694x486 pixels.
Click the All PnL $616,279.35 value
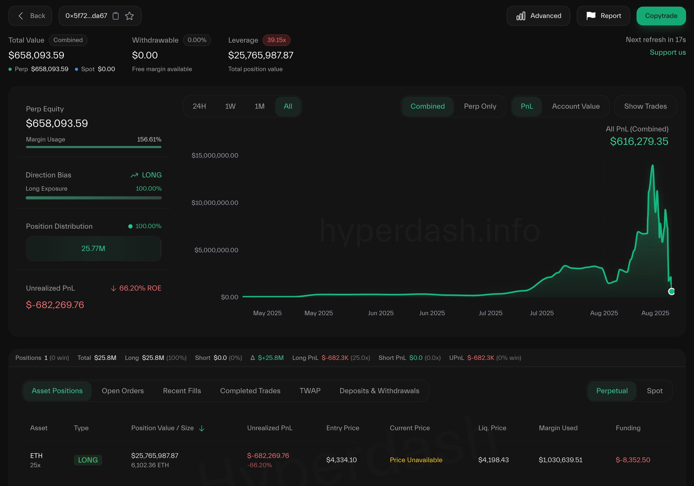639,141
